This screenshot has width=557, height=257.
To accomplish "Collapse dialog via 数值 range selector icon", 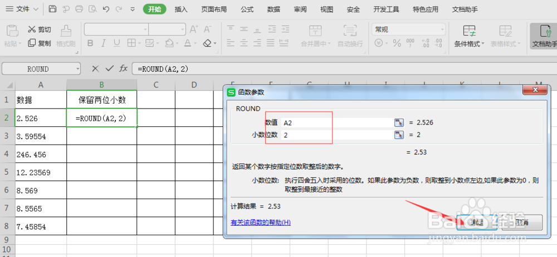I will click(399, 123).
